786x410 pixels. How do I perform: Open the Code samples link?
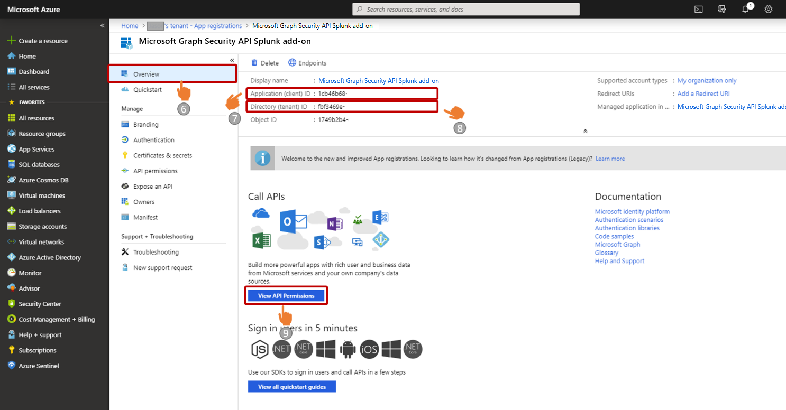pyautogui.click(x=614, y=236)
